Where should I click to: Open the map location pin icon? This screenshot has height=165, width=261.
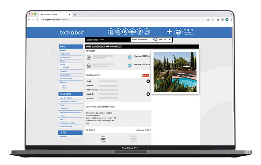coord(140,32)
